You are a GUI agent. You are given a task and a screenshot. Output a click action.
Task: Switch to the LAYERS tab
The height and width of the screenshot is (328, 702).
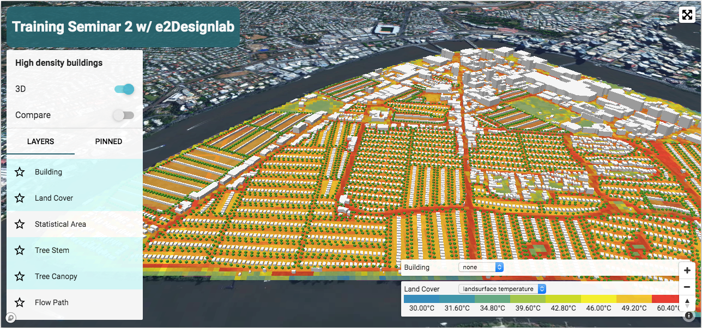41,141
